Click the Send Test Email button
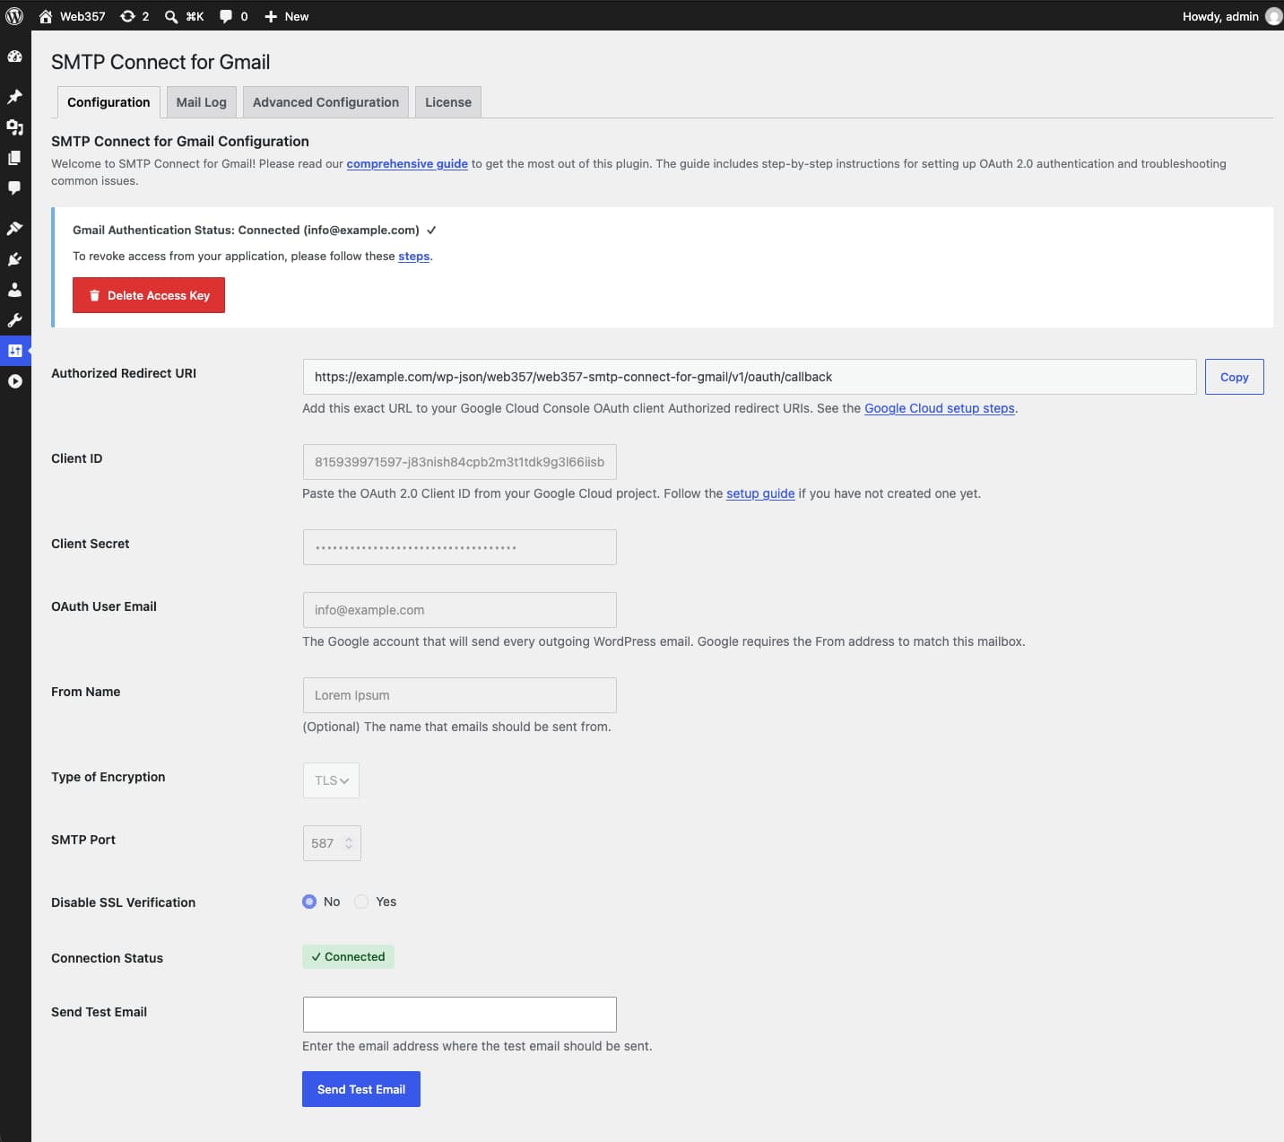 coord(361,1089)
